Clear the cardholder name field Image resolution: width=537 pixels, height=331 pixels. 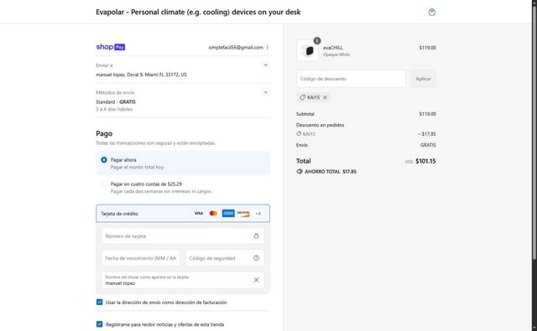pos(256,280)
